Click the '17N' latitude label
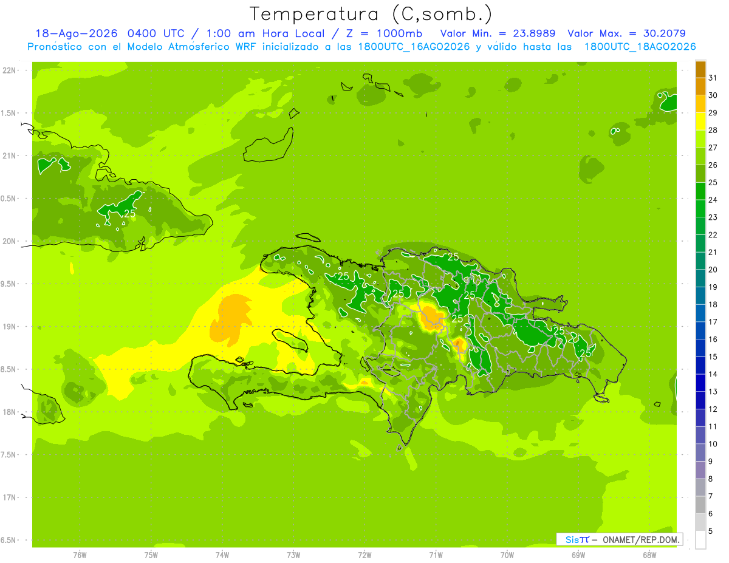Image resolution: width=729 pixels, height=563 pixels. (10, 497)
